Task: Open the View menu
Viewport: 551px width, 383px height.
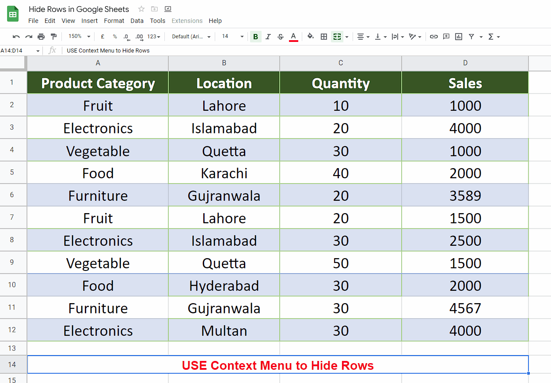Action: (x=68, y=21)
